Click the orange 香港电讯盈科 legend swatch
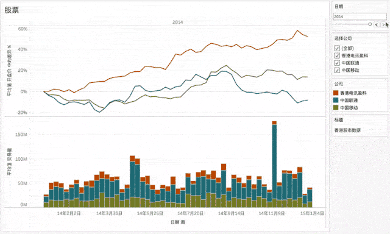 (336, 93)
